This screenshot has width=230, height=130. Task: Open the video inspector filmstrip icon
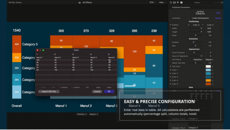pos(174,3)
